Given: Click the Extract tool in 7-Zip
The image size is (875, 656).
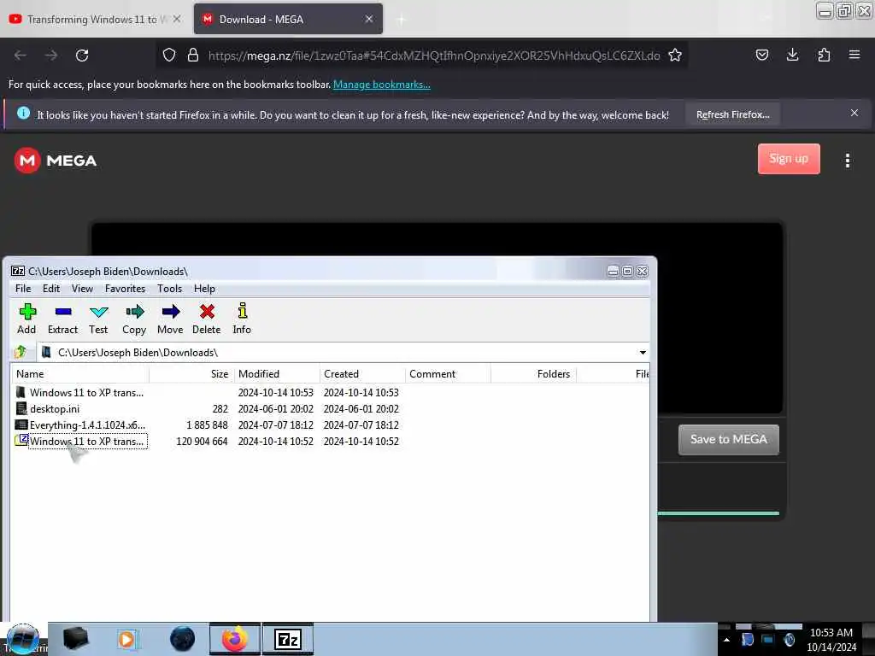Looking at the screenshot, I should tap(62, 319).
